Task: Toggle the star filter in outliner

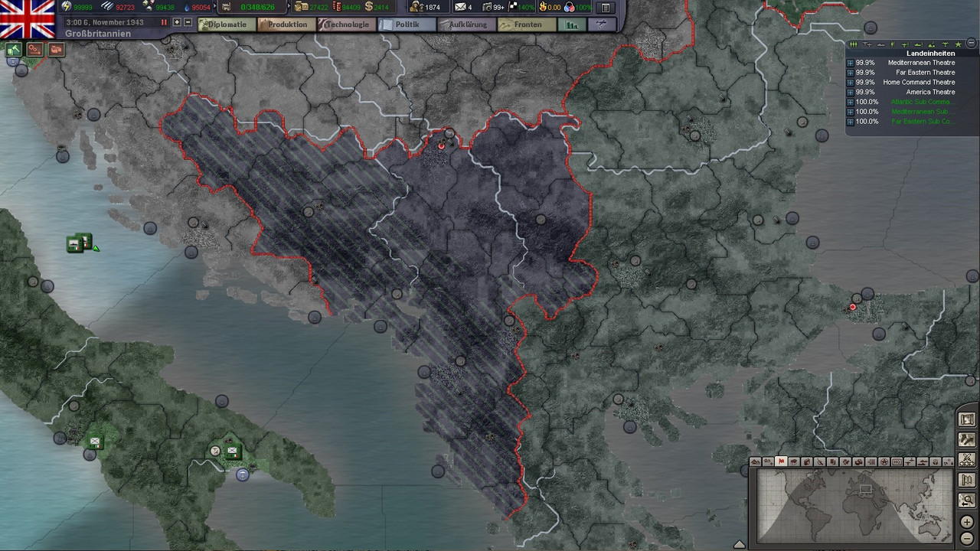Action: (x=958, y=44)
